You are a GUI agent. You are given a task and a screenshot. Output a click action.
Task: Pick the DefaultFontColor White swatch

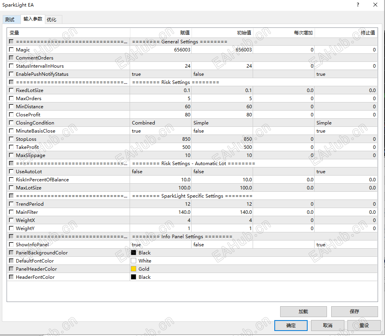[x=133, y=261]
